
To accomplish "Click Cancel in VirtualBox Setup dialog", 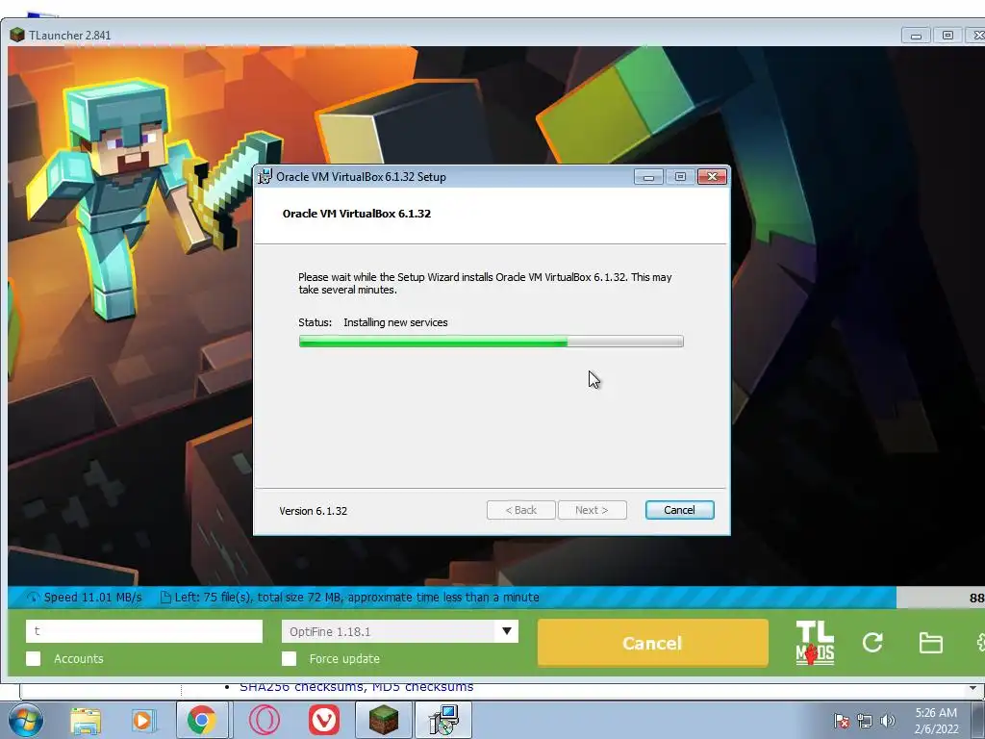I will tap(679, 510).
